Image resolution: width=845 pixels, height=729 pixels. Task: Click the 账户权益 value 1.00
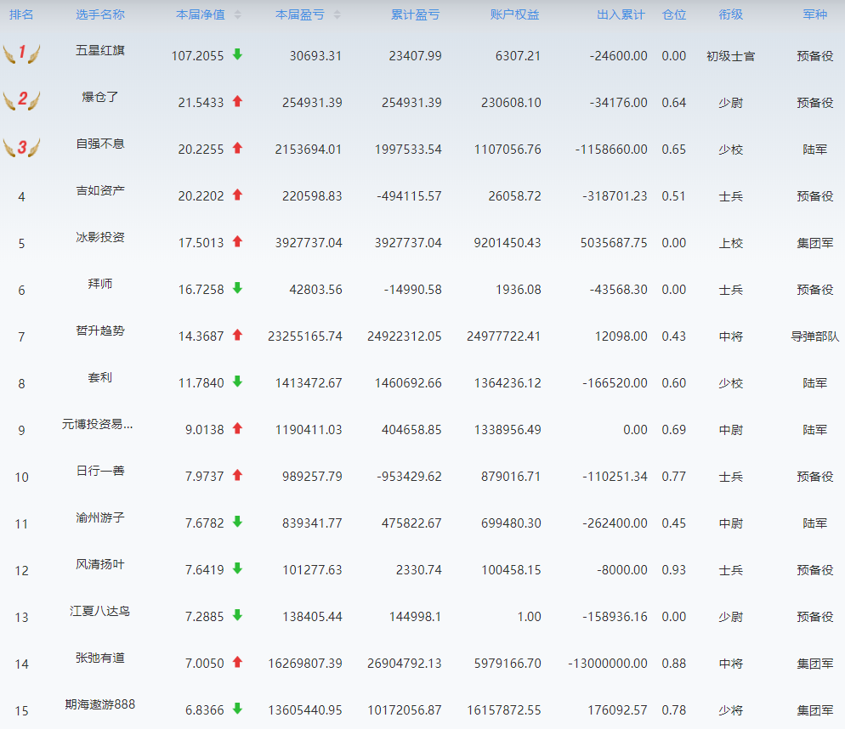coord(530,617)
